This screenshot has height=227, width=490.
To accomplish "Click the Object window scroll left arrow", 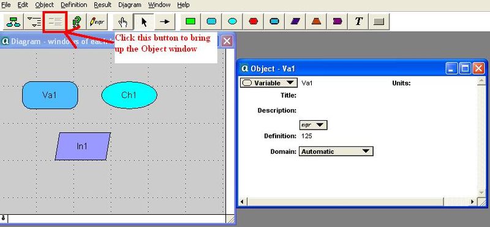I will (243, 202).
